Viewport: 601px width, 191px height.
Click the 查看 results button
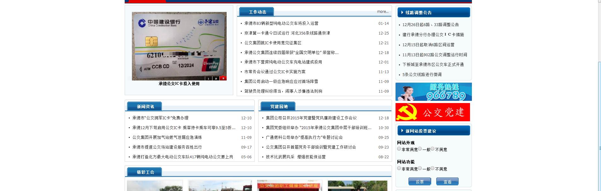click(447, 182)
